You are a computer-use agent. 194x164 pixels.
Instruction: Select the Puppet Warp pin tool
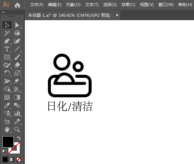tap(17, 81)
